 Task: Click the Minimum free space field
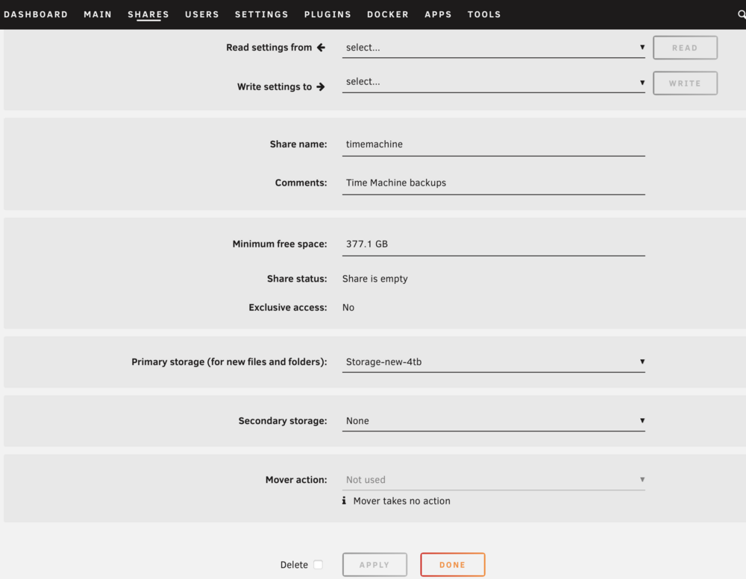point(493,244)
